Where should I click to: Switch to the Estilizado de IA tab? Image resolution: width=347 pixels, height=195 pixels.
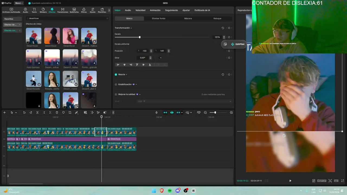click(x=202, y=10)
